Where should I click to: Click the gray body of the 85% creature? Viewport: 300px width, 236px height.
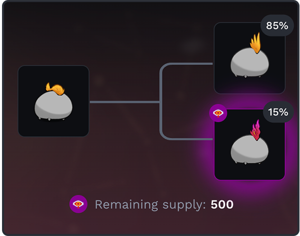click(x=249, y=62)
